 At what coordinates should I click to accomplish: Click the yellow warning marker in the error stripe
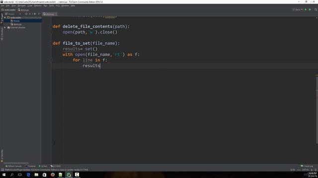(317, 76)
